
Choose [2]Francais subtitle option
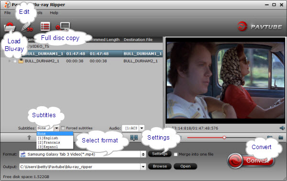pyautogui.click(x=55, y=142)
